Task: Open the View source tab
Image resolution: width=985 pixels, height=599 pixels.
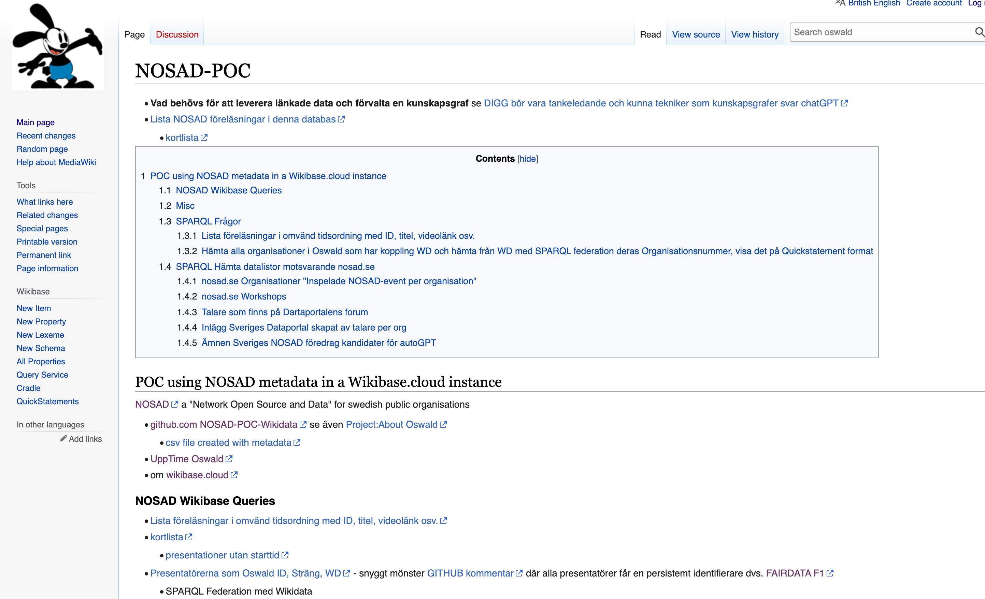Action: (696, 34)
